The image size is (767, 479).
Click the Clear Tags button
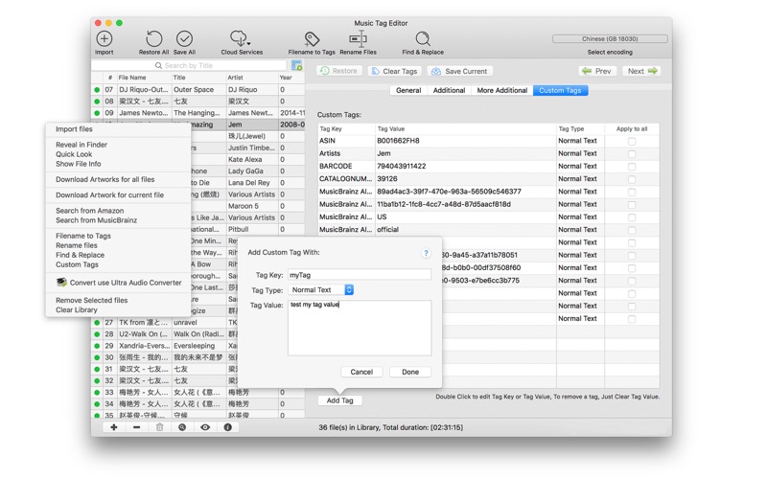(394, 71)
